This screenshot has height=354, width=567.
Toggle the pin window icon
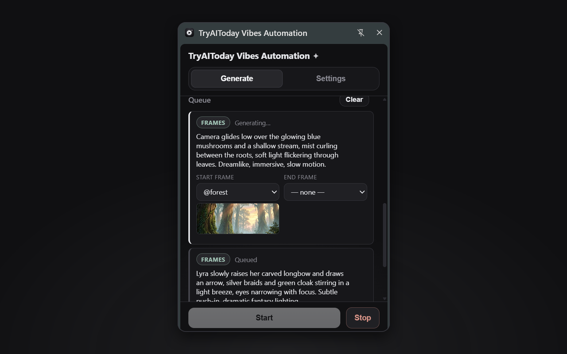(x=361, y=33)
